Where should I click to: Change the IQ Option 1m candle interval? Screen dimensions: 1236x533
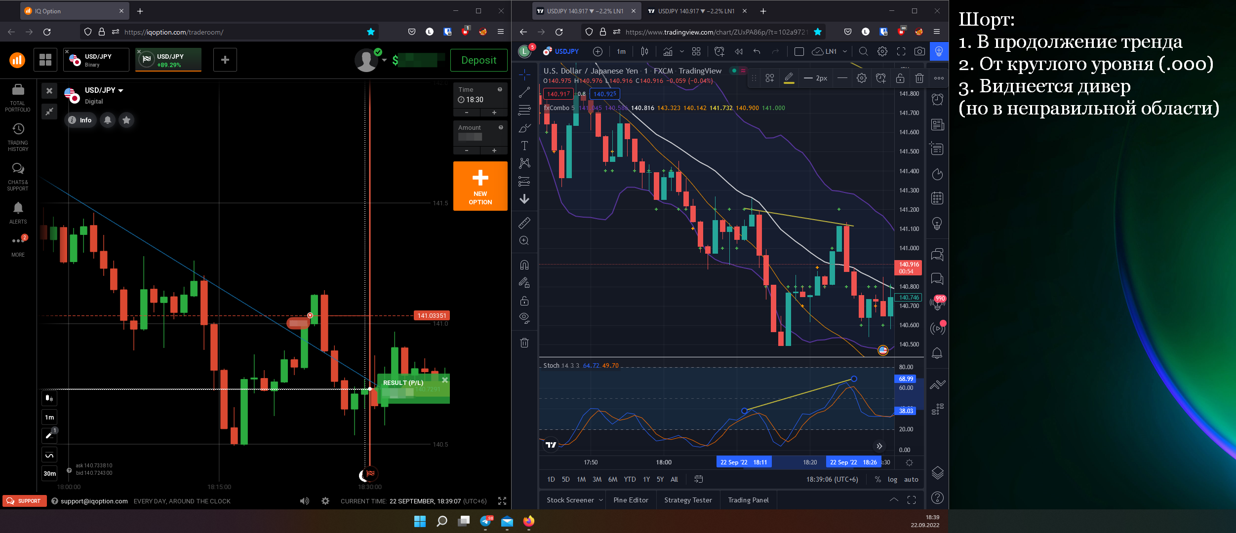(49, 417)
